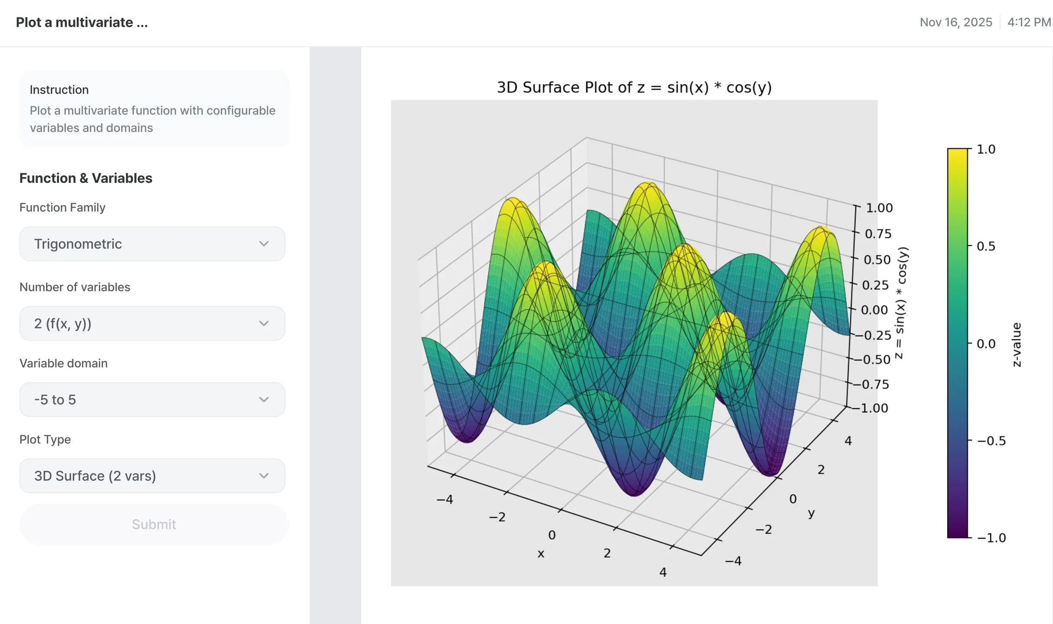Click the 'Nov 16, 2025' date label

click(955, 22)
